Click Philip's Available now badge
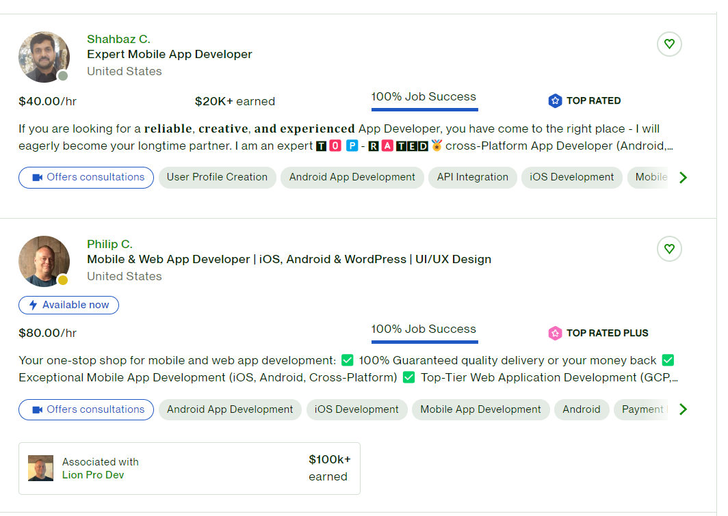This screenshot has width=728, height=516. click(68, 305)
